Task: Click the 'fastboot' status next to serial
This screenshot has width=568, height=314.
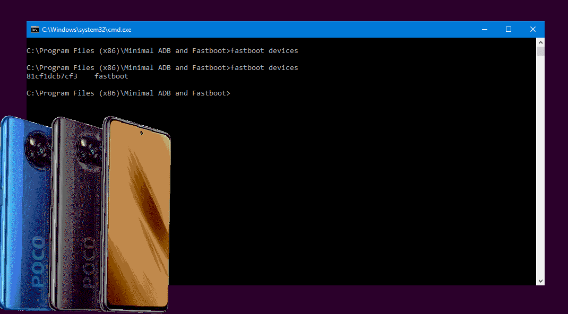Action: tap(111, 76)
